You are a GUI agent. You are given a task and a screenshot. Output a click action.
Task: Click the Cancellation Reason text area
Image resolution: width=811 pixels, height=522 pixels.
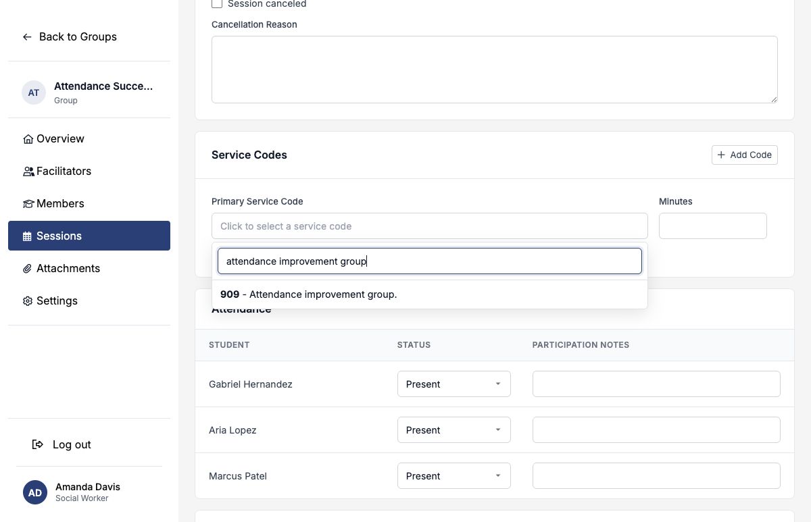click(495, 70)
